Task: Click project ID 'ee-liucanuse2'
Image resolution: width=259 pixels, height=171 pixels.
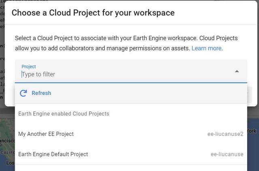Action: [x=225, y=134]
